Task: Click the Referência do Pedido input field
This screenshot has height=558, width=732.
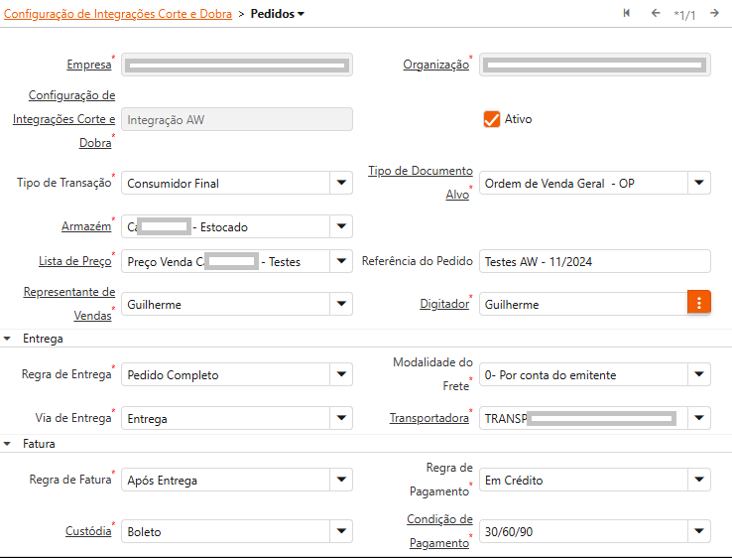Action: [x=595, y=261]
